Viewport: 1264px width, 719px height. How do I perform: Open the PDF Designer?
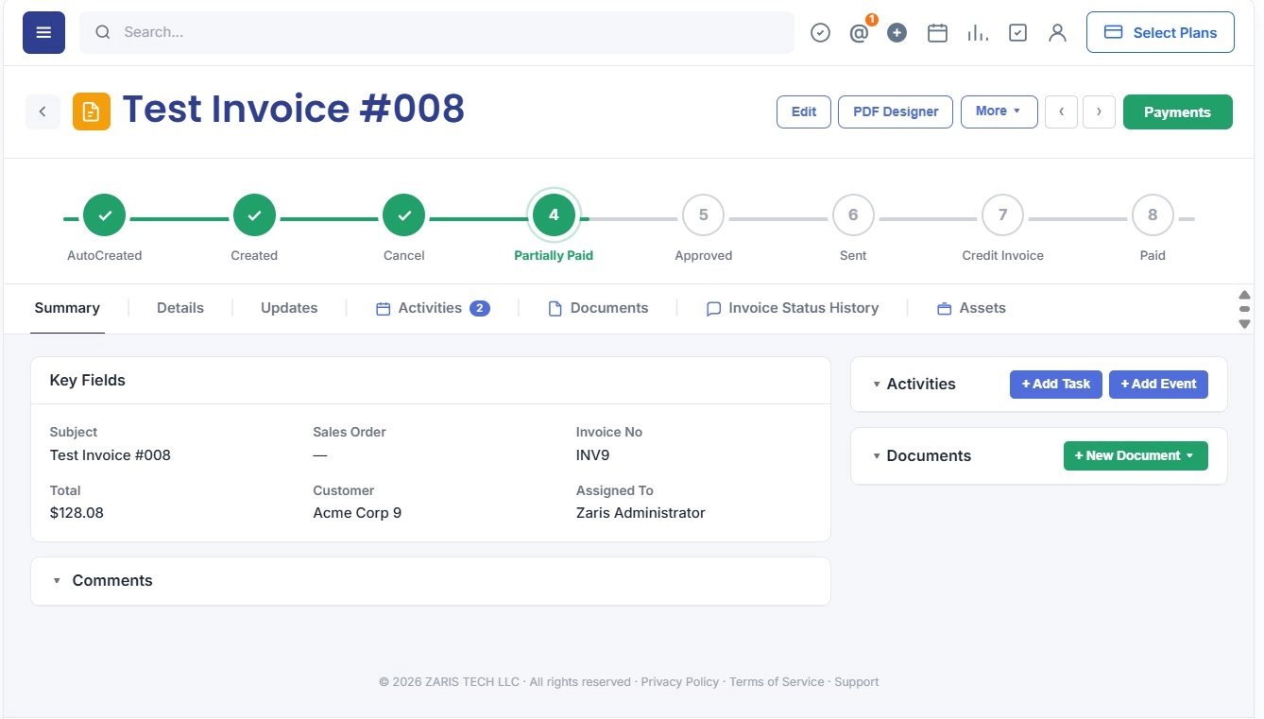[x=896, y=111]
